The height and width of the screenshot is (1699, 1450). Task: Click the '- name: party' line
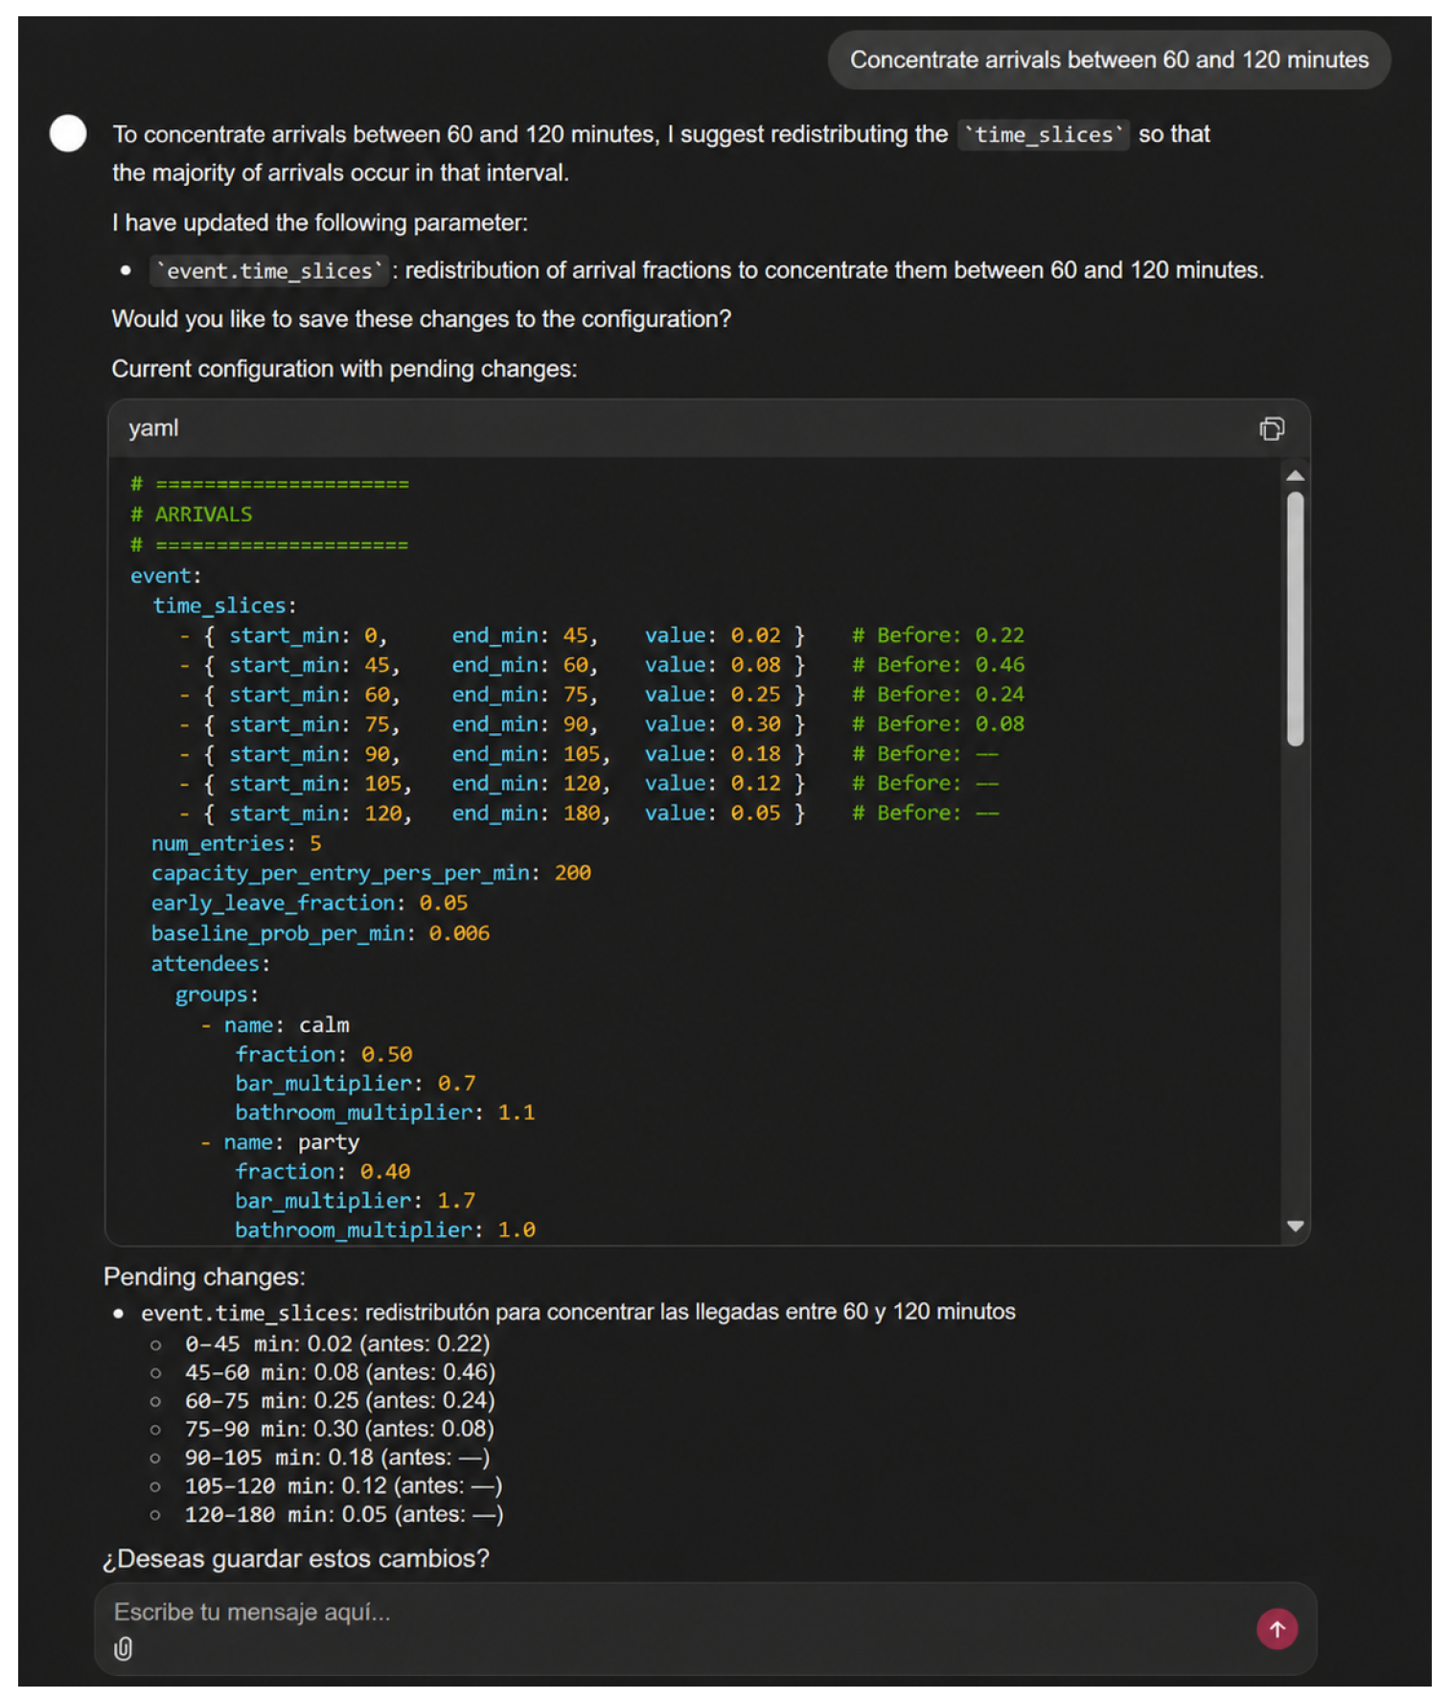pyautogui.click(x=280, y=1142)
